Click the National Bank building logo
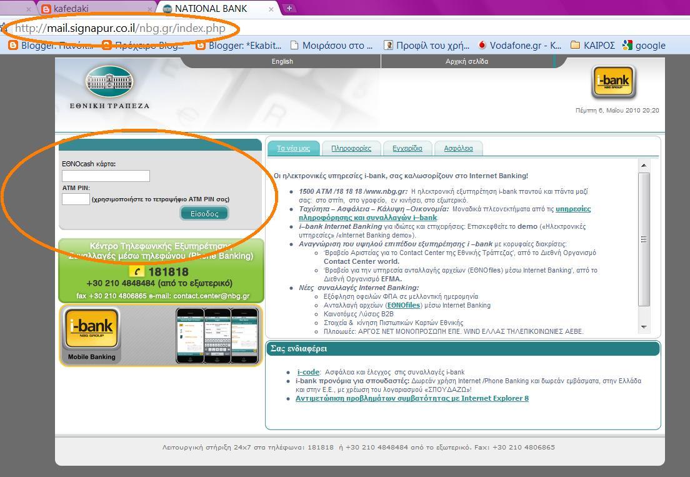This screenshot has width=690, height=477. coord(109,82)
